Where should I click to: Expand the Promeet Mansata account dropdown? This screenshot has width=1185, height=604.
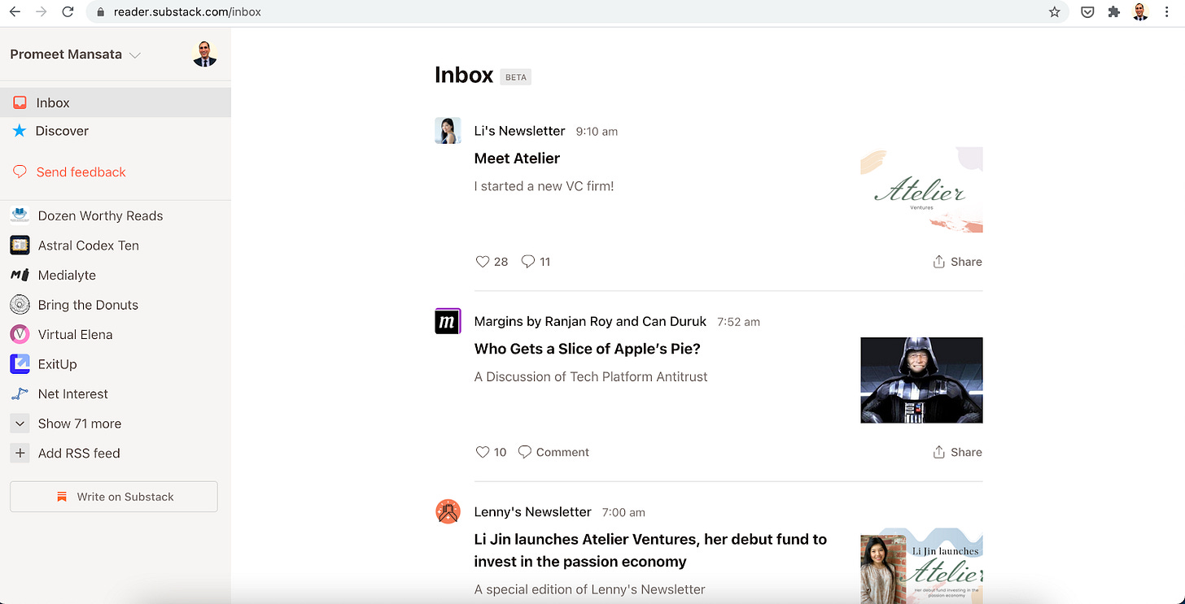(x=76, y=54)
